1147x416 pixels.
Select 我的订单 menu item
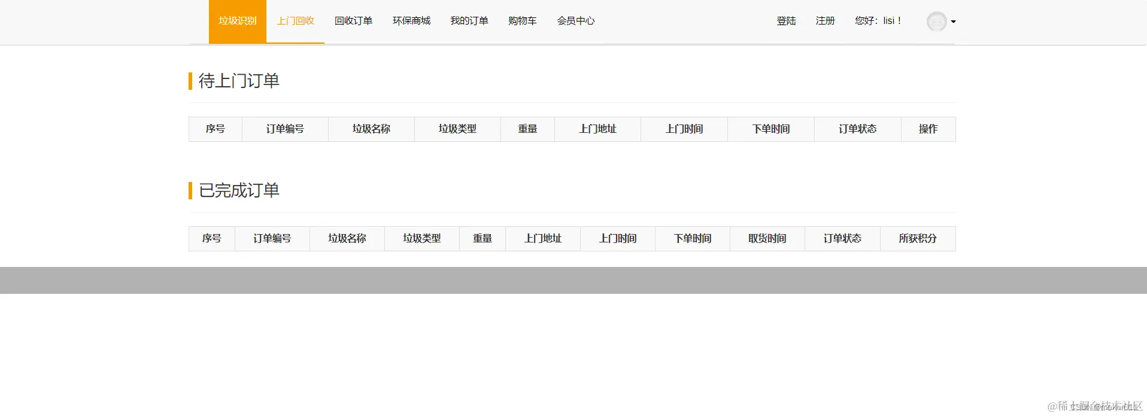tap(469, 21)
